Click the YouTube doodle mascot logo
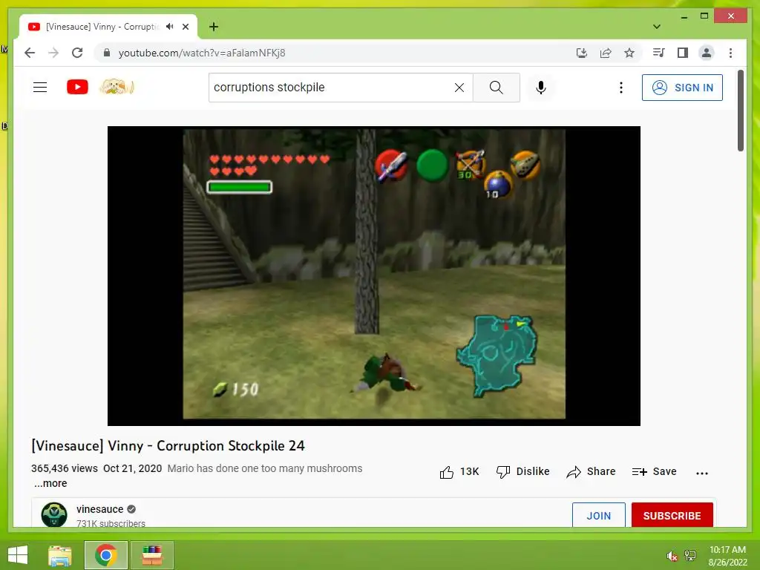 pyautogui.click(x=117, y=87)
